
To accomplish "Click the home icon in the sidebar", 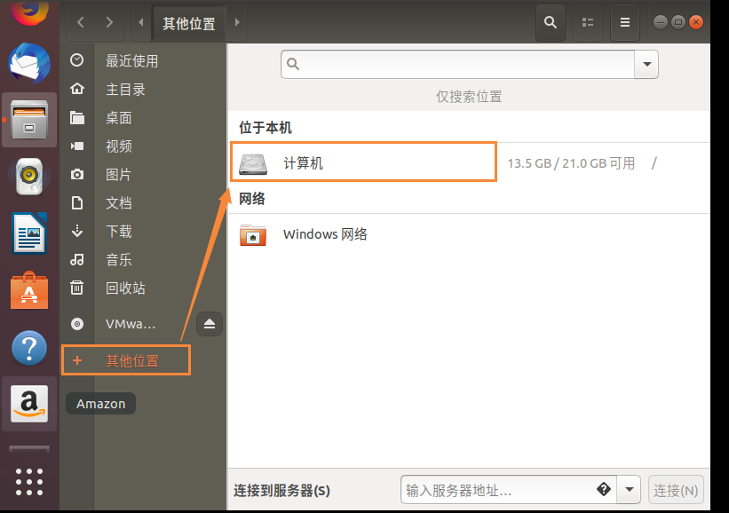I will [77, 88].
